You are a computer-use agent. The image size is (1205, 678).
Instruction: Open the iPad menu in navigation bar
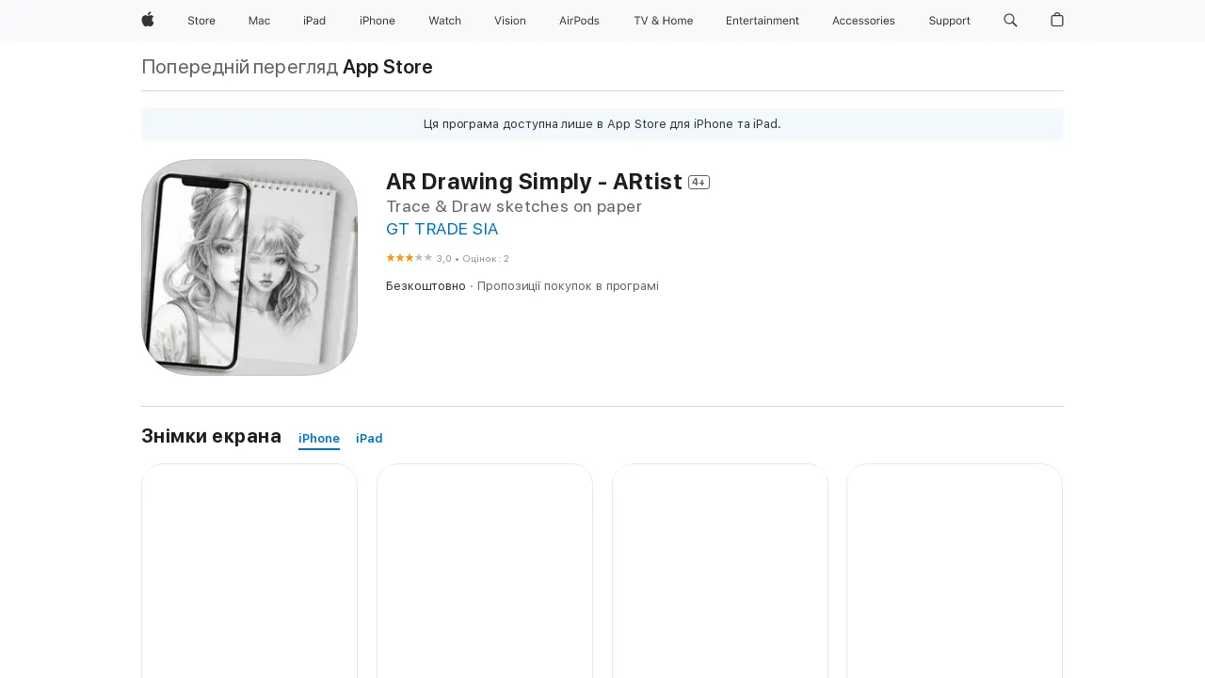click(x=314, y=21)
